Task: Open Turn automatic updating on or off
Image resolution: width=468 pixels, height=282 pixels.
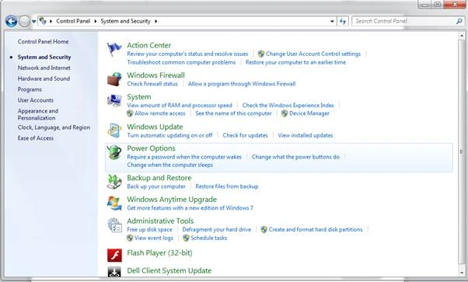Action: [169, 135]
